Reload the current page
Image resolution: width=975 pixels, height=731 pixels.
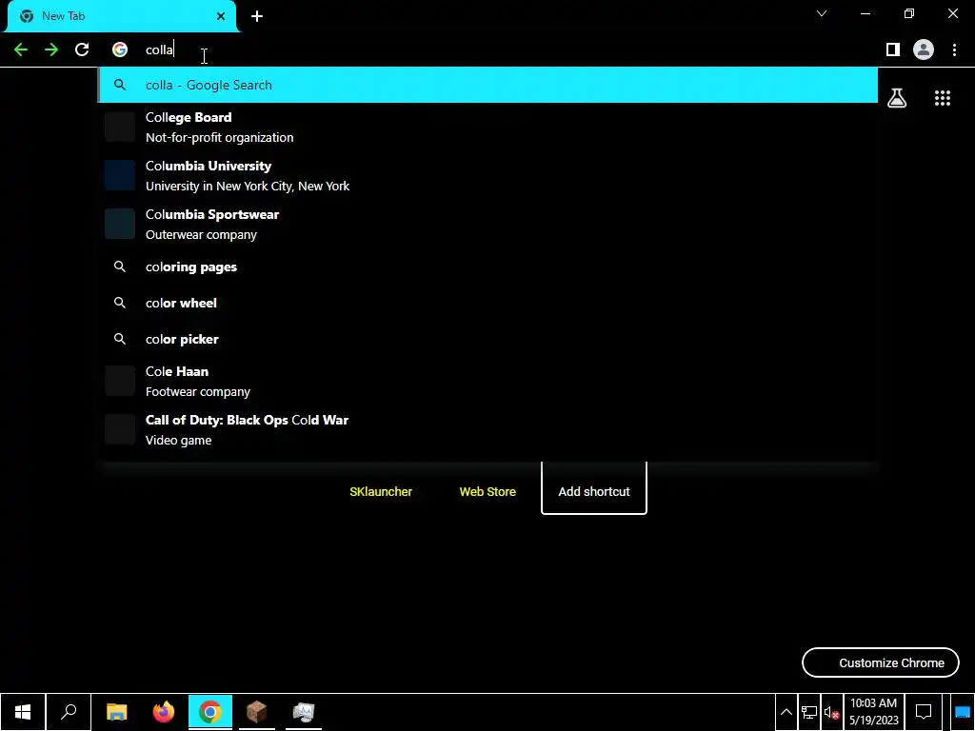pos(82,49)
